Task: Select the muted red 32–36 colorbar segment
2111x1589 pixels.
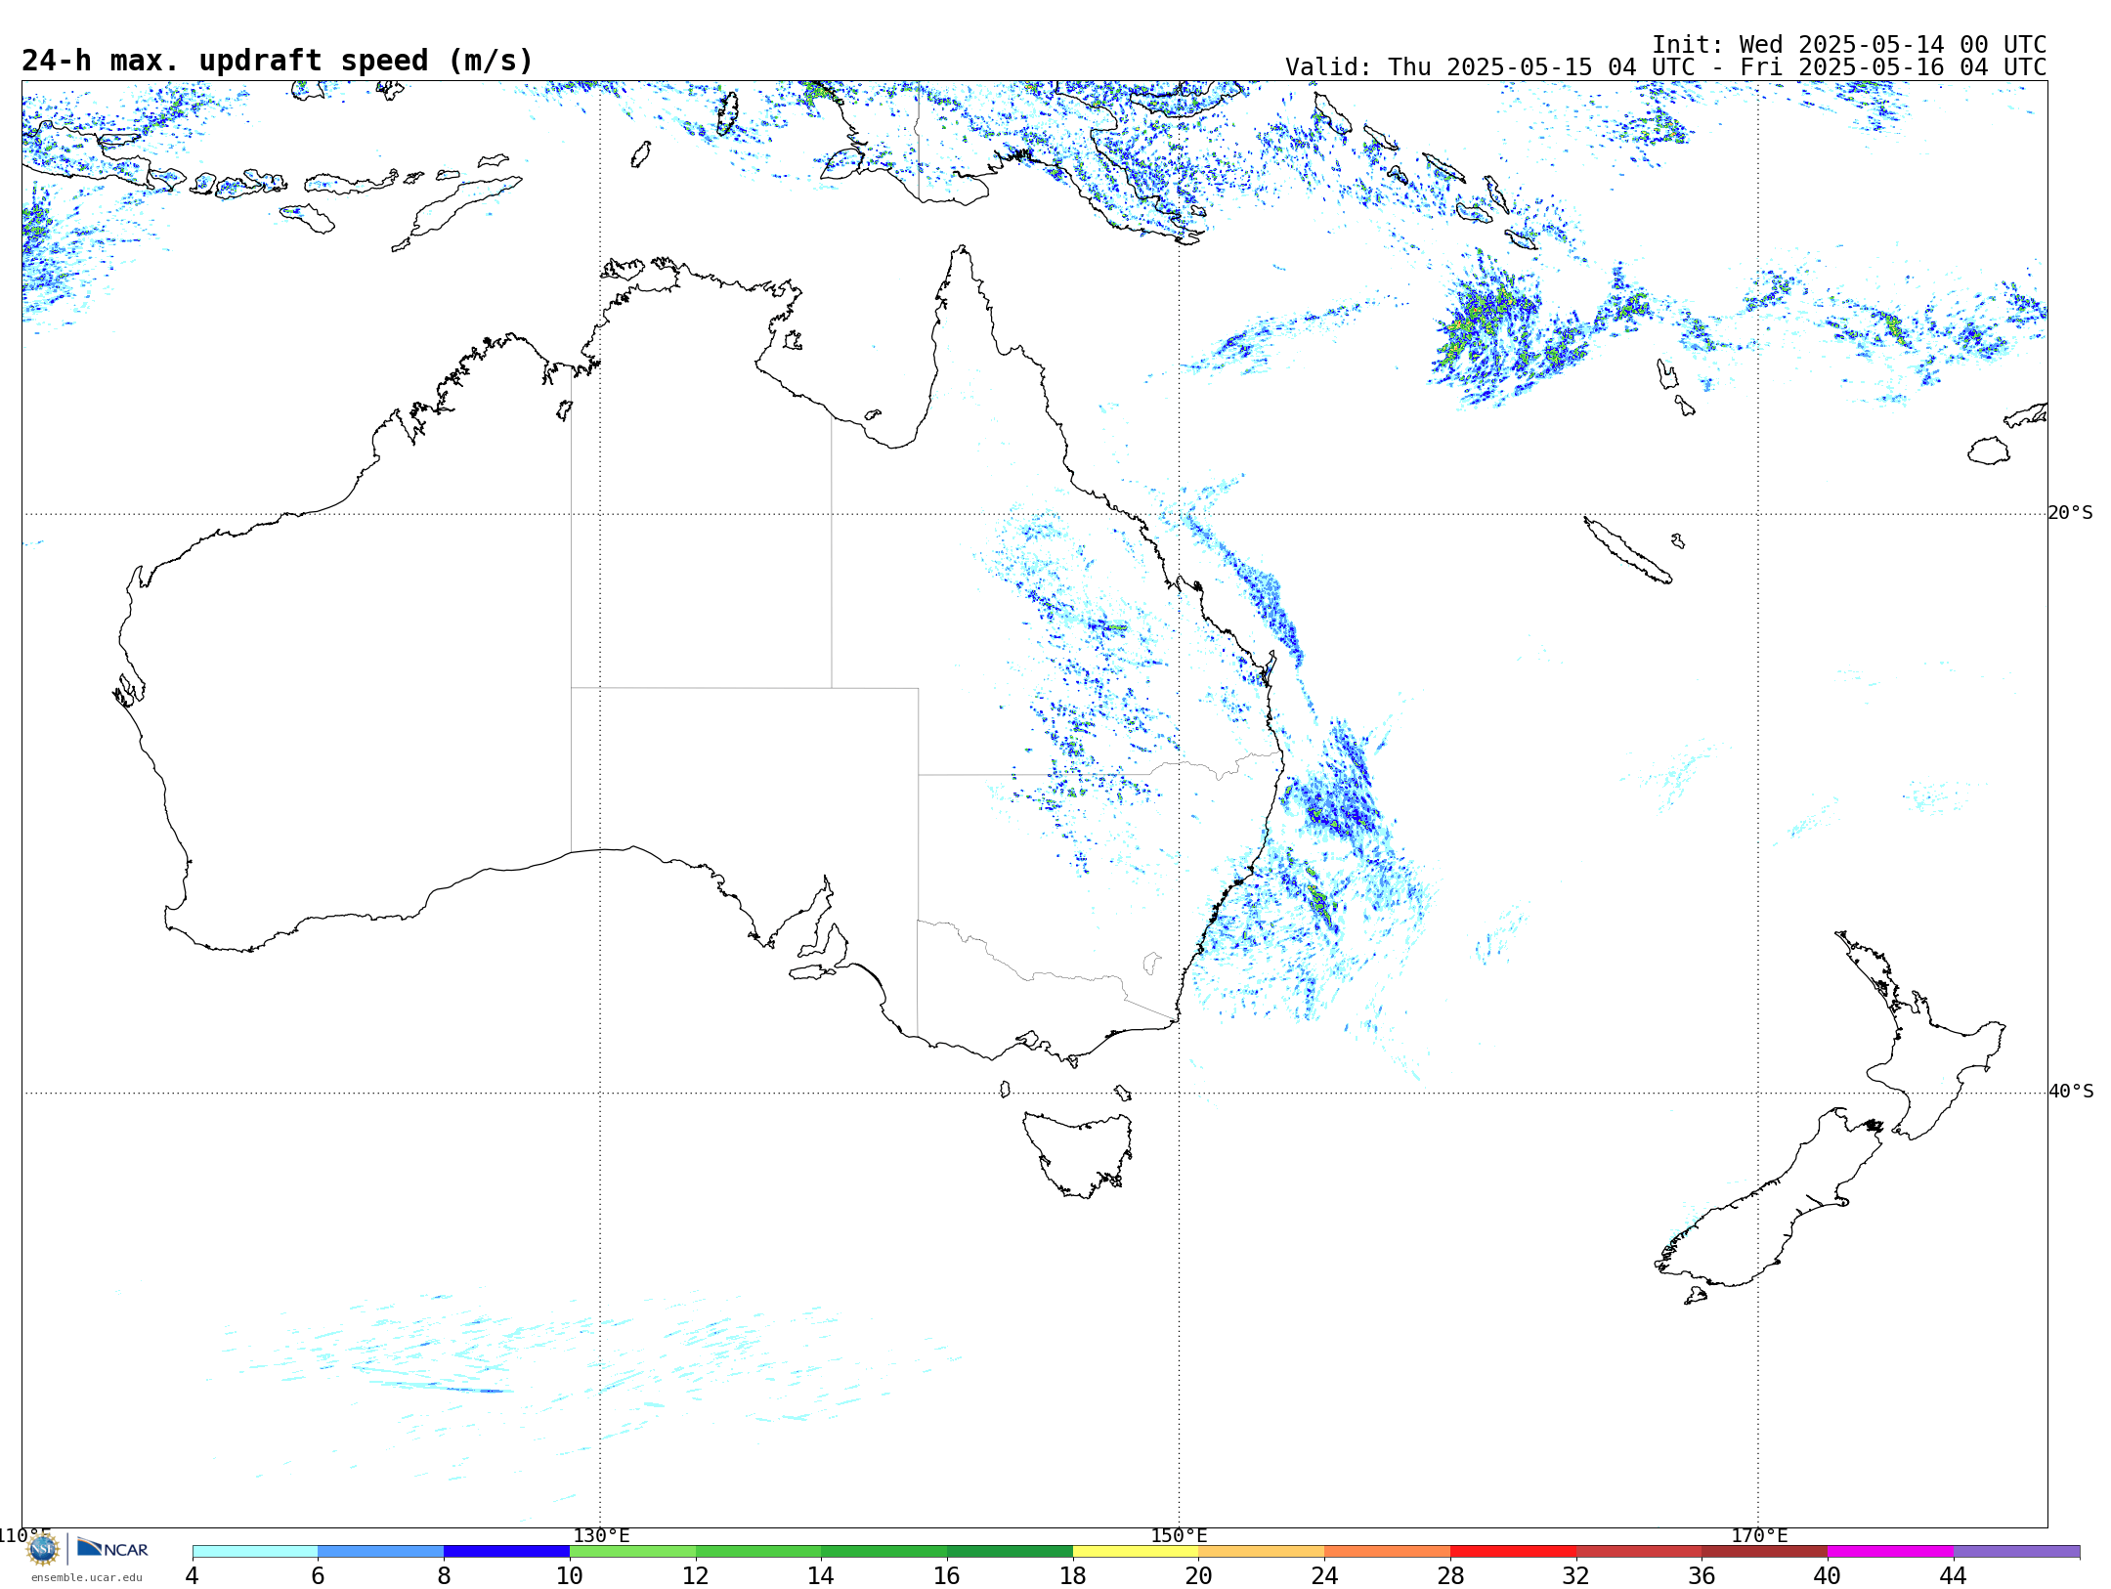Action: 1639,1552
